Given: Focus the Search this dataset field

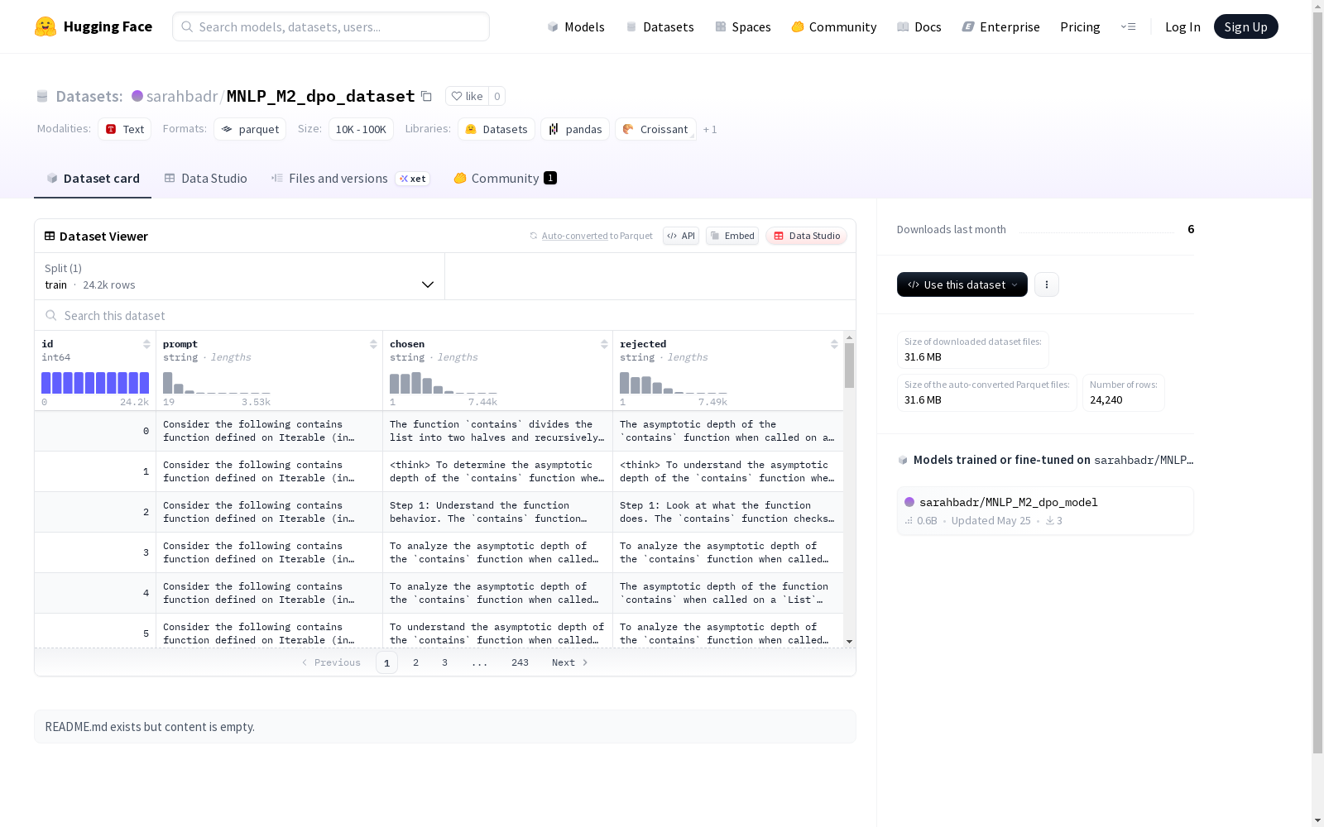Looking at the screenshot, I should [x=445, y=315].
